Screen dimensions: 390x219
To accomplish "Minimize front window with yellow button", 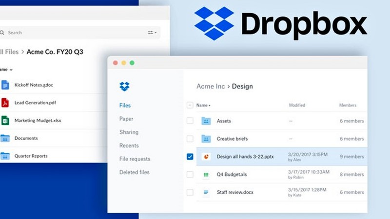I will pyautogui.click(x=124, y=63).
